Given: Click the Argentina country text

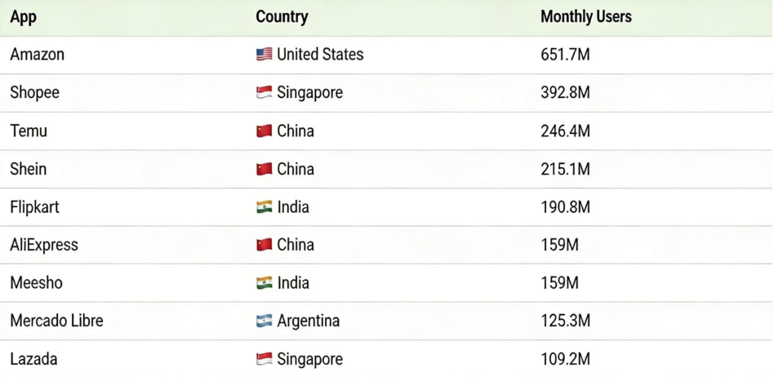Looking at the screenshot, I should click(308, 321).
